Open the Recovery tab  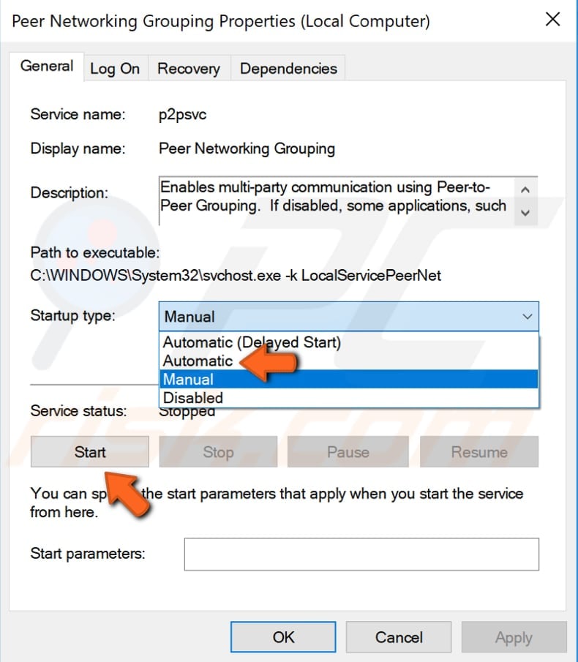coord(188,68)
